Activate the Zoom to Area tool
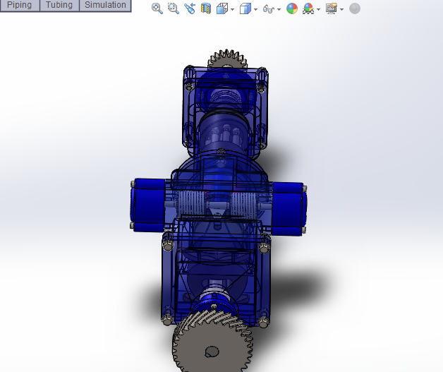Viewport: 443px width, 372px height. pyautogui.click(x=174, y=8)
